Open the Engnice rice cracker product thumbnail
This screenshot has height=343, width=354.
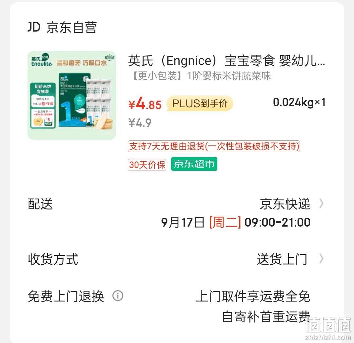coord(72,95)
